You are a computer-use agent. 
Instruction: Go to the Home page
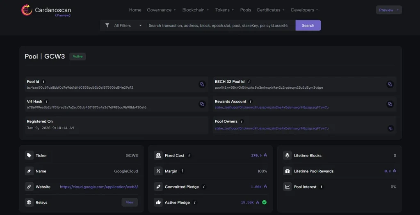pos(135,10)
